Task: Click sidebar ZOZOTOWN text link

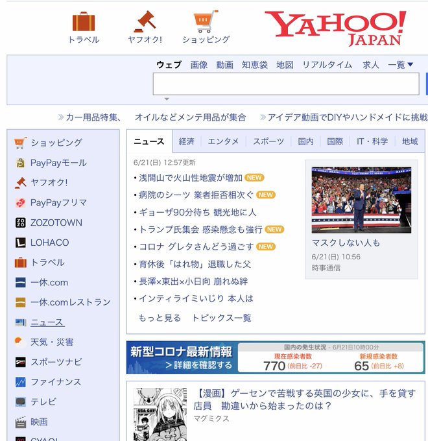Action: [56, 222]
